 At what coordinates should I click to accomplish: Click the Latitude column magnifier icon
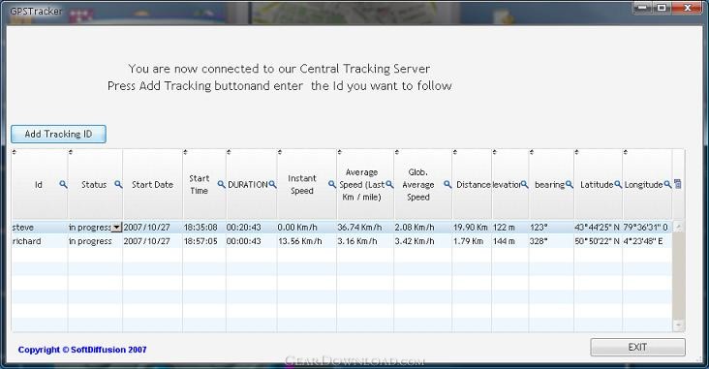618,184
